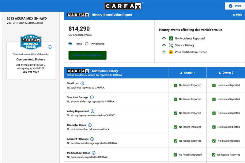
Task: Hide the History-Based Value Report
Action: 237,15
